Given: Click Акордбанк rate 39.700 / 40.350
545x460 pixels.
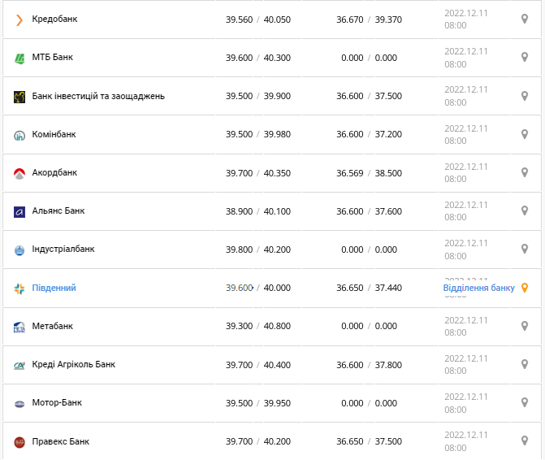Looking at the screenshot, I should (258, 173).
